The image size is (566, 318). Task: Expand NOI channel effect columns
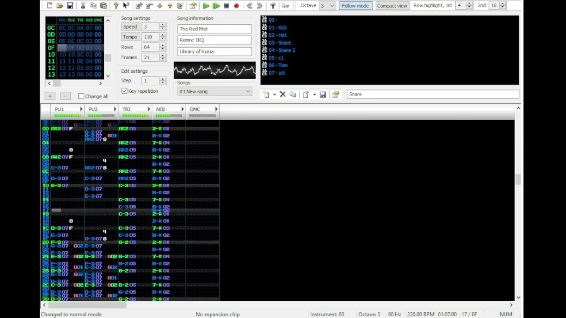pyautogui.click(x=182, y=109)
